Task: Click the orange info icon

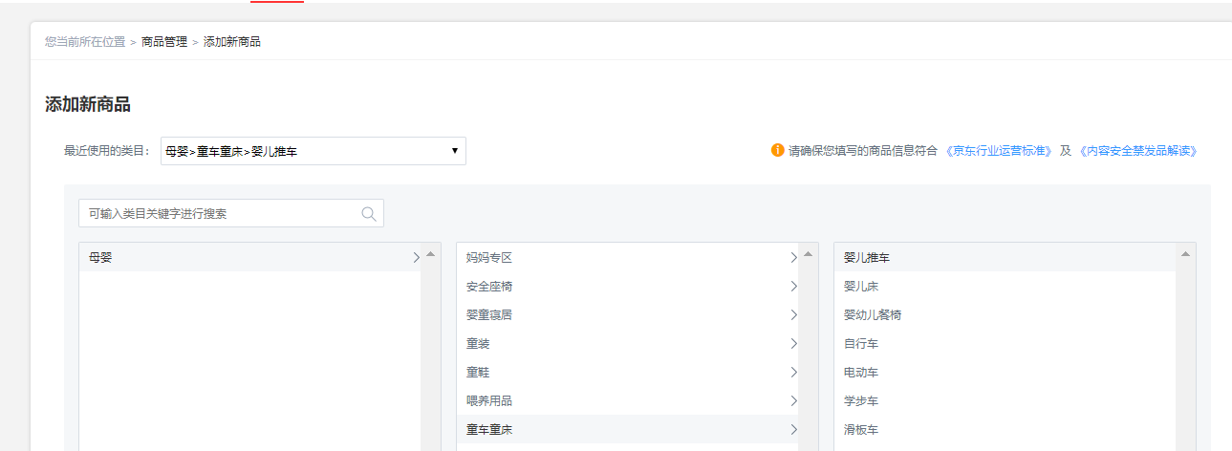Action: click(777, 150)
